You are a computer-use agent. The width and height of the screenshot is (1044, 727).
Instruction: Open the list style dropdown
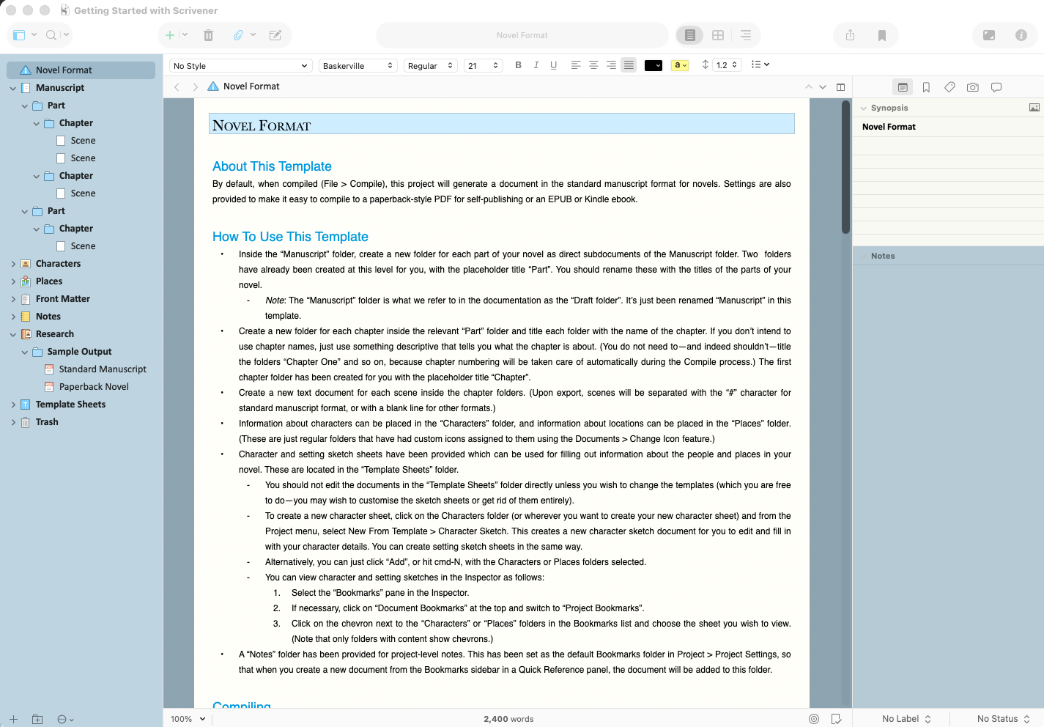tap(760, 64)
